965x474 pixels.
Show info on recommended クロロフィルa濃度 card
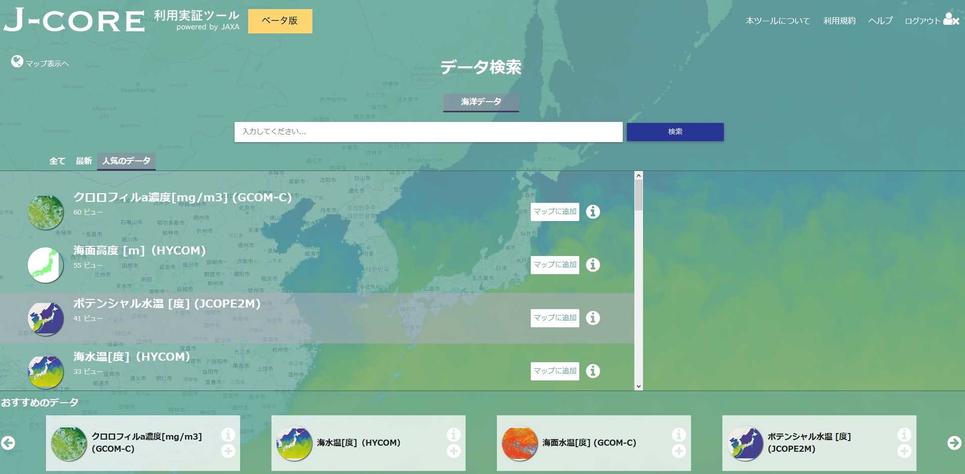pyautogui.click(x=228, y=435)
